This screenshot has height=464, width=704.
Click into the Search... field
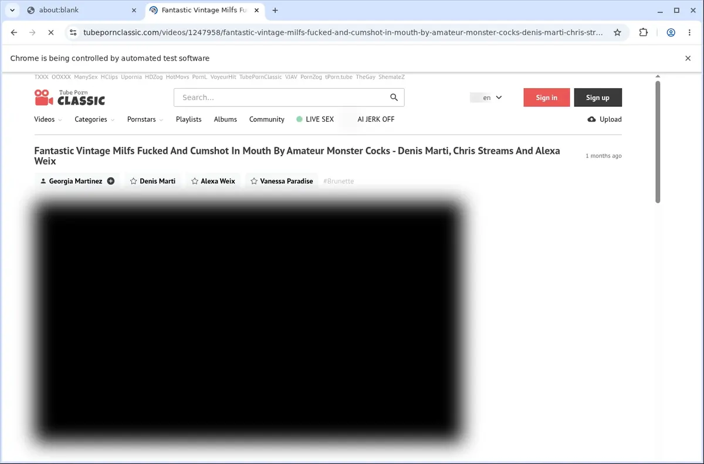pos(282,97)
